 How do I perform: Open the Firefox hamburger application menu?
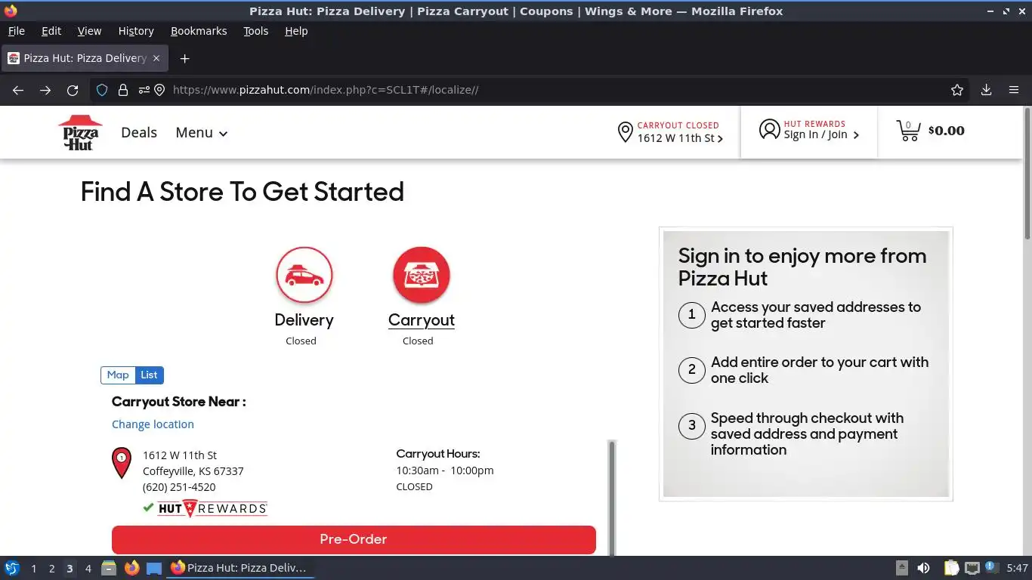[x=1014, y=90]
